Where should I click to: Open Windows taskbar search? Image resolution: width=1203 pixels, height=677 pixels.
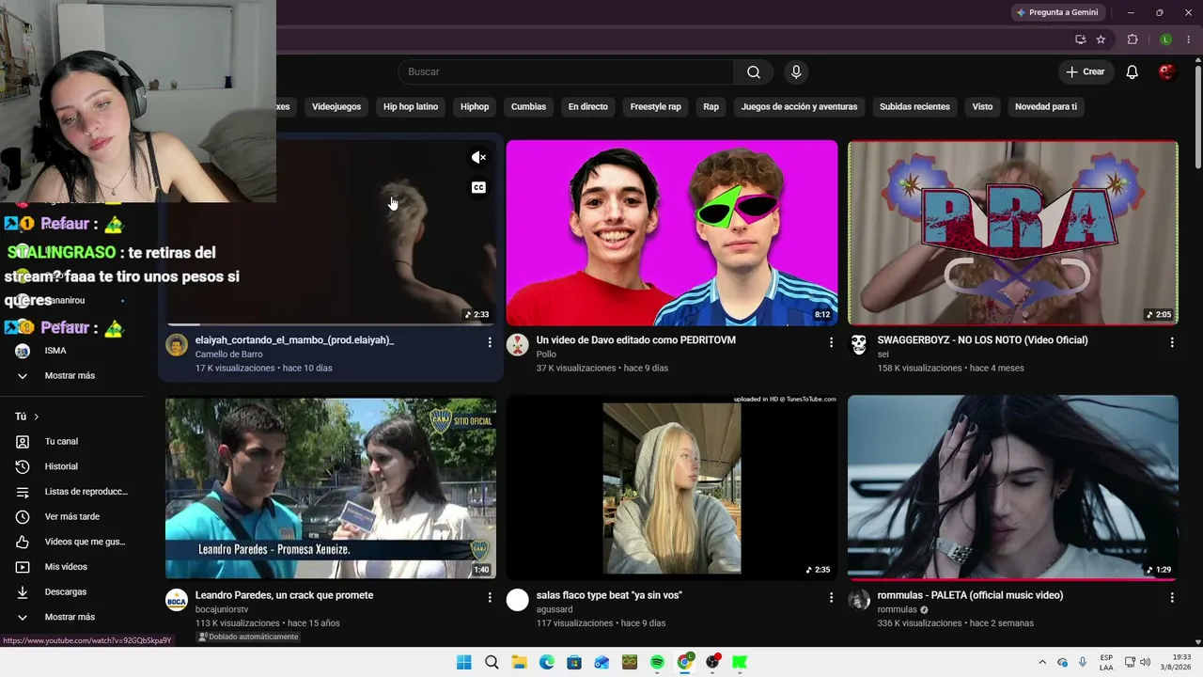pos(492,662)
